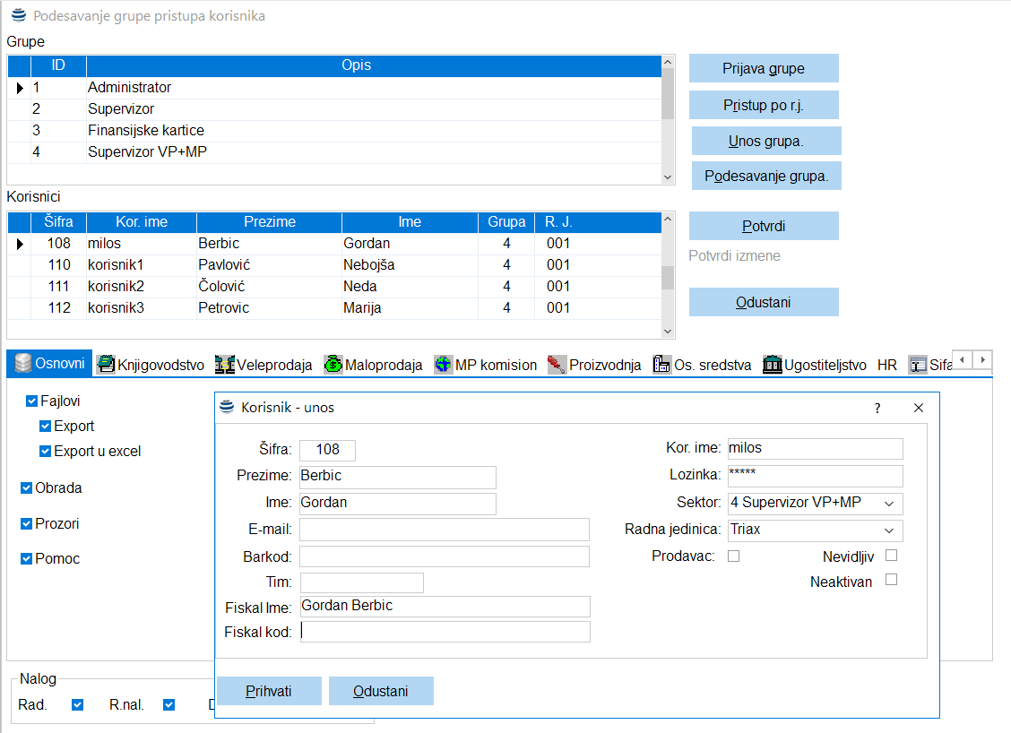This screenshot has width=1011, height=733.
Task: Click the Knjigovodstvo tab icon
Action: (106, 365)
